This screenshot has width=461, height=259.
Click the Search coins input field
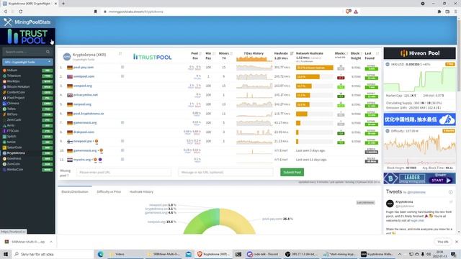[27, 52]
